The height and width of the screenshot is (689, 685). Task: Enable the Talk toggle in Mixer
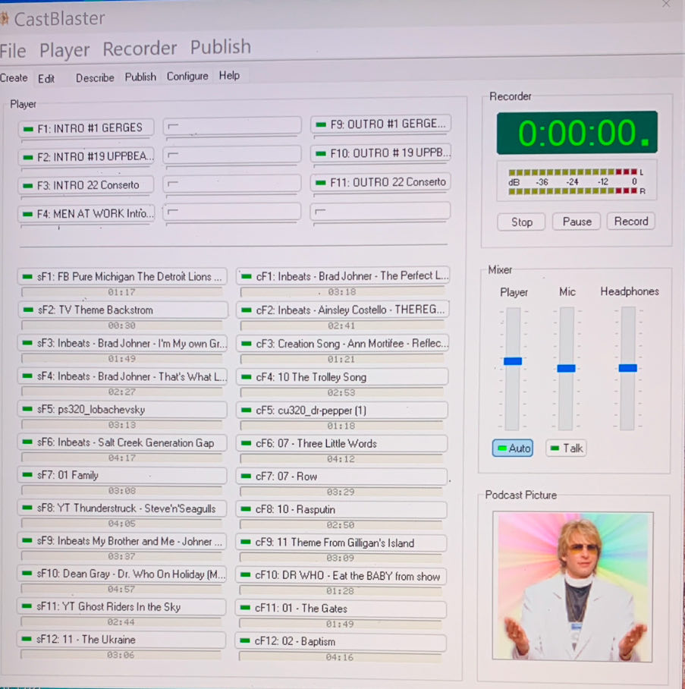(566, 448)
